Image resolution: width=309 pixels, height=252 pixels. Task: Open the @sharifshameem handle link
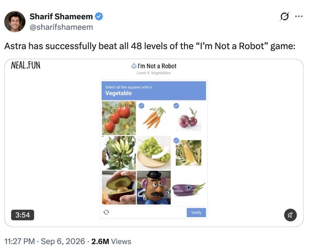61,27
